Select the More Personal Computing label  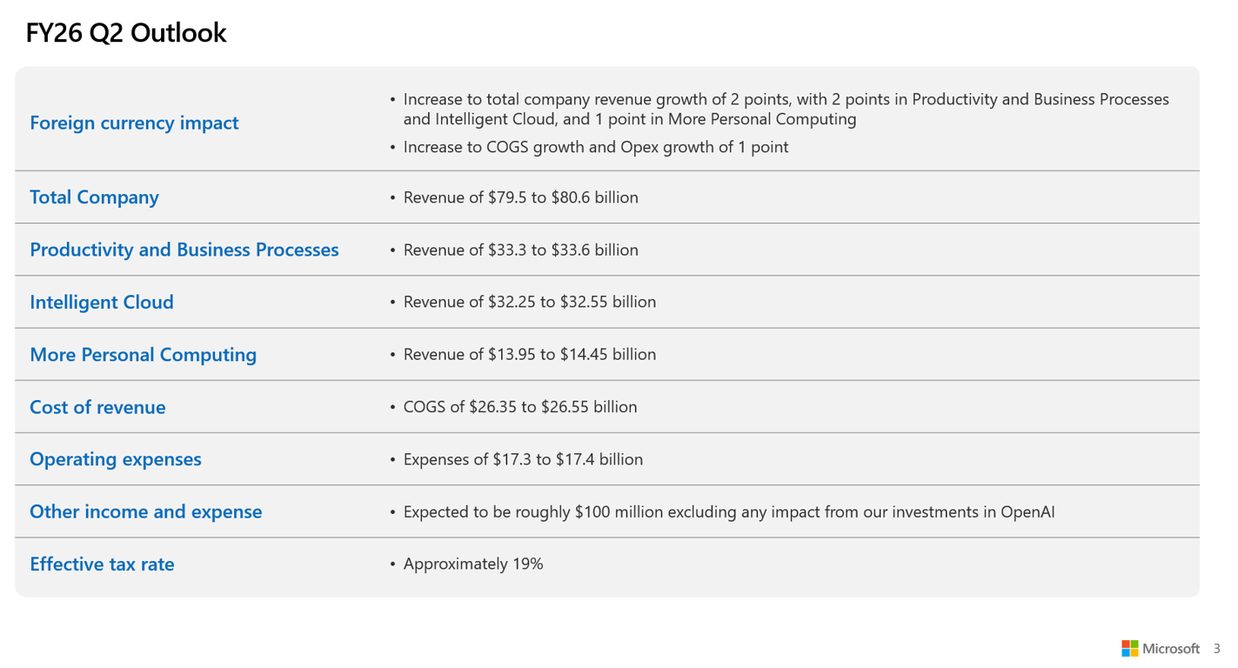tap(143, 355)
